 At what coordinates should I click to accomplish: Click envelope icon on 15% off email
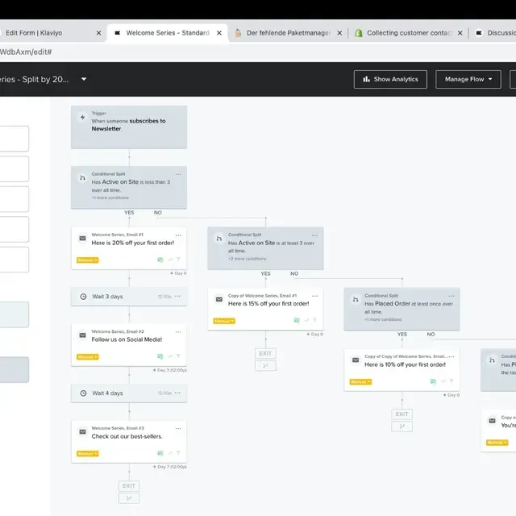(219, 299)
